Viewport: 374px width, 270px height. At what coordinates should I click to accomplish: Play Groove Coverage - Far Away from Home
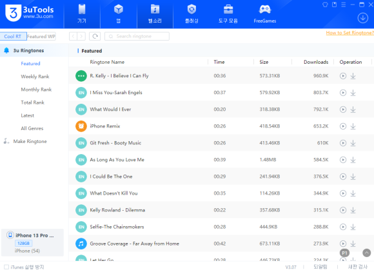pos(343,244)
